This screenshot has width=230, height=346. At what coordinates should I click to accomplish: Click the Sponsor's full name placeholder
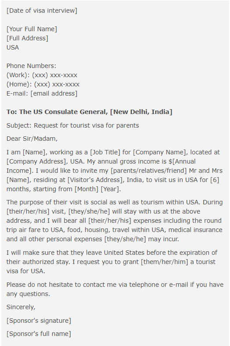tap(39, 334)
